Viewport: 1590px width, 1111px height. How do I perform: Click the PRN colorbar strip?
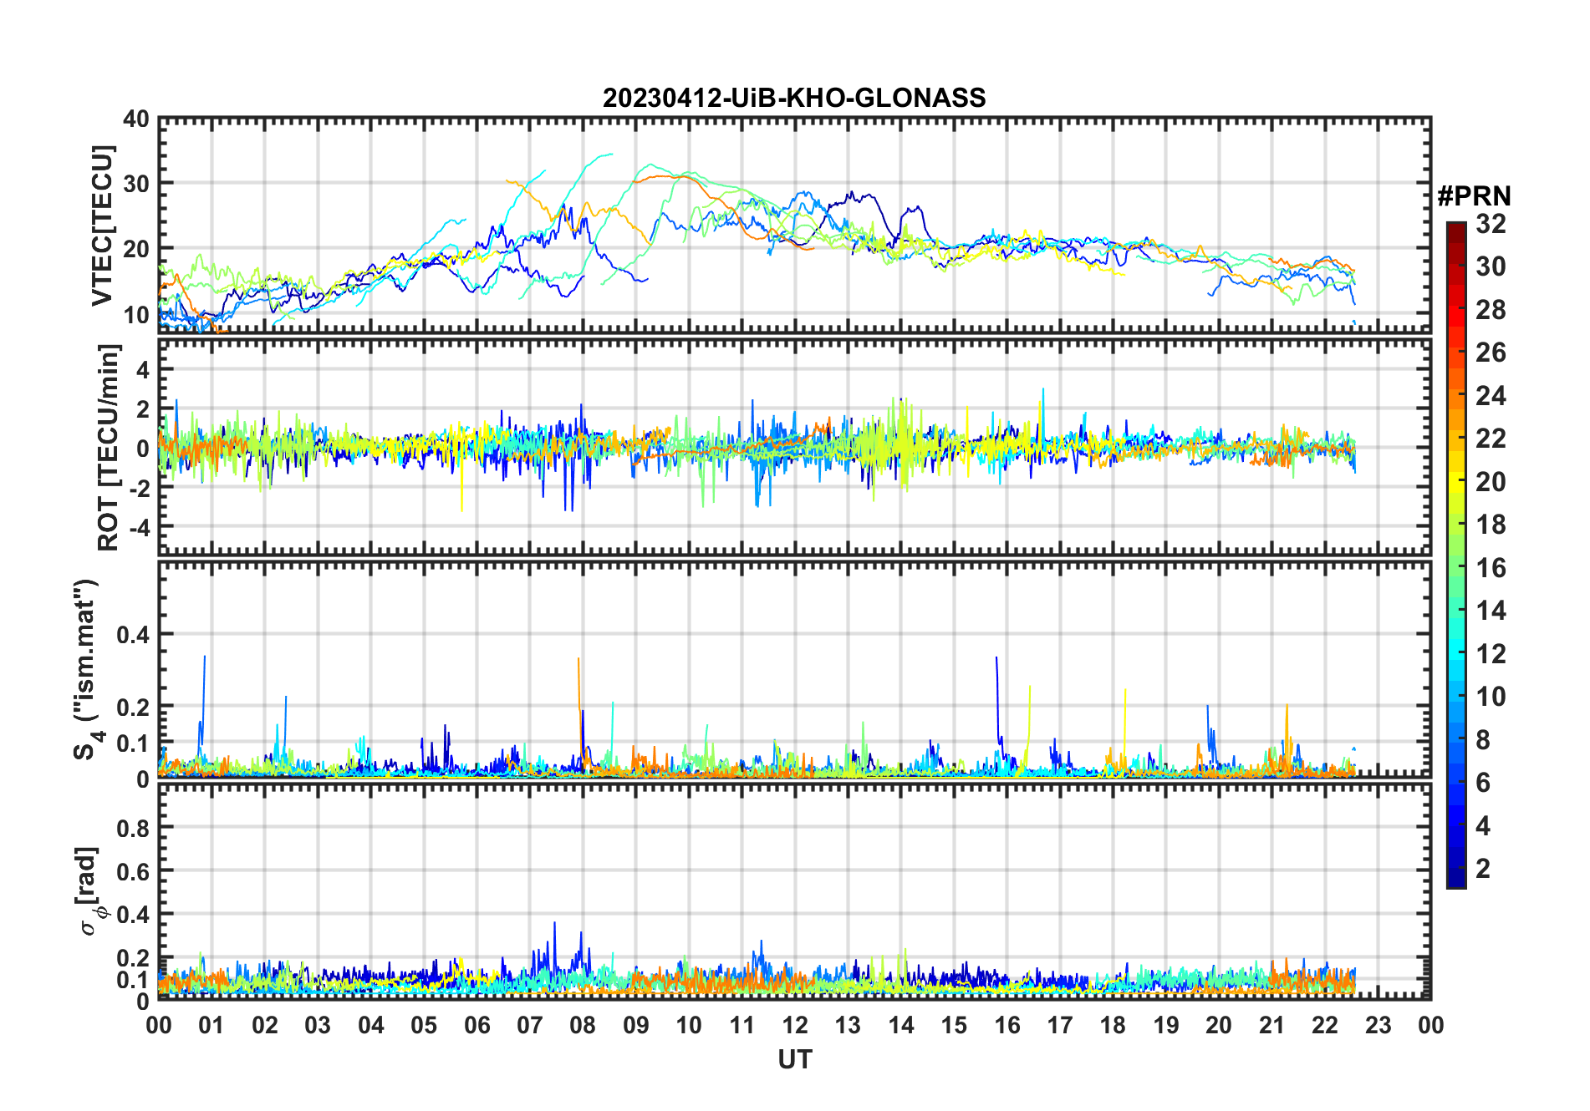click(1455, 555)
